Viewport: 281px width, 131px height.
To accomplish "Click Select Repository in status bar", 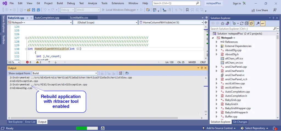I will click(254, 128).
